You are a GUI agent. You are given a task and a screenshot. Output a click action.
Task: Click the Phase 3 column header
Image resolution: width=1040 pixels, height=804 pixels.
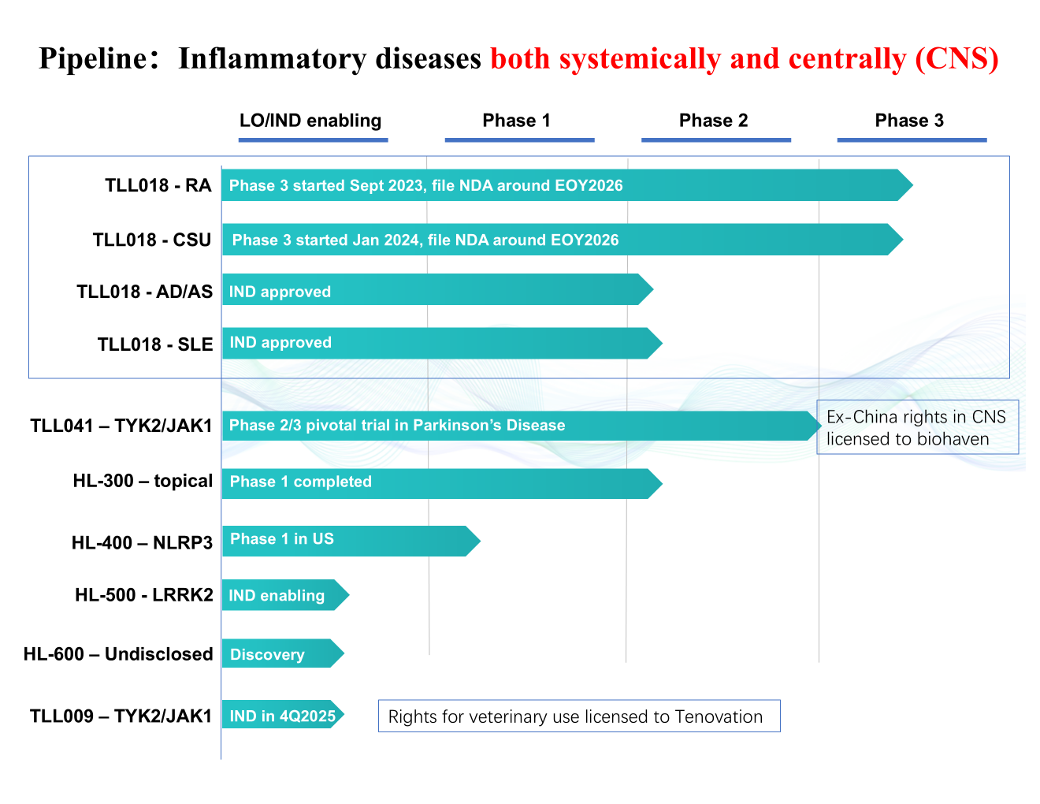point(908,121)
